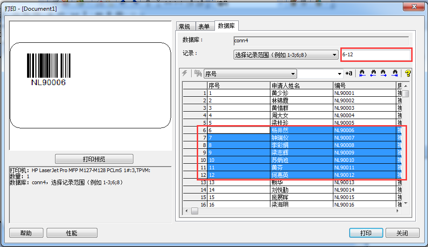This screenshot has height=247, width=428.
Task: Click the cell 刘悦勤
Action: click(x=302, y=190)
